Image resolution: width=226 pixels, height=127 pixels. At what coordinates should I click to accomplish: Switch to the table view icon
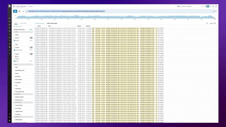tap(19, 11)
